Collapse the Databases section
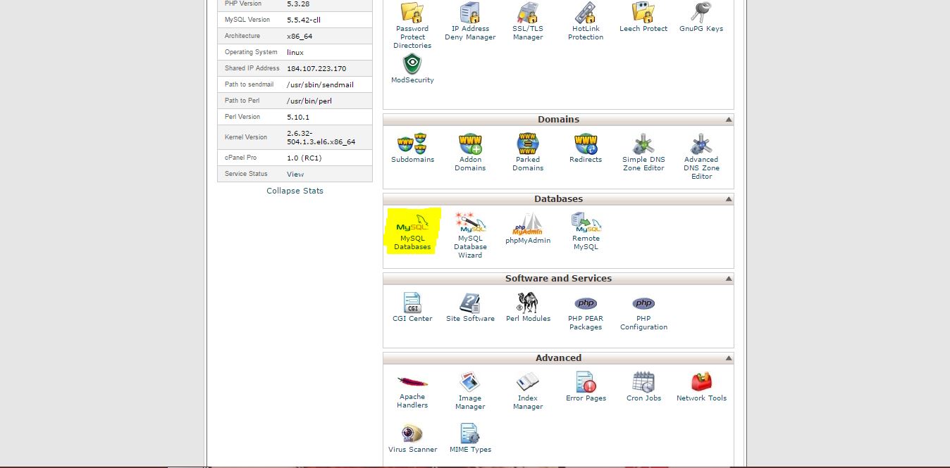 pos(729,199)
